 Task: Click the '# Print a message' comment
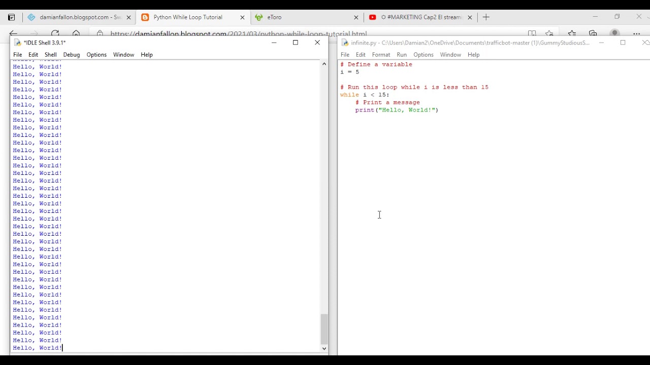388,102
